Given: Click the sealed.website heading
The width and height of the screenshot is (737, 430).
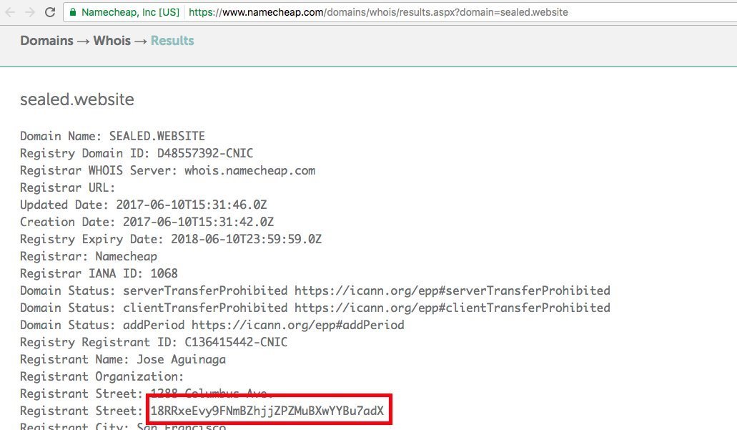Looking at the screenshot, I should click(77, 99).
